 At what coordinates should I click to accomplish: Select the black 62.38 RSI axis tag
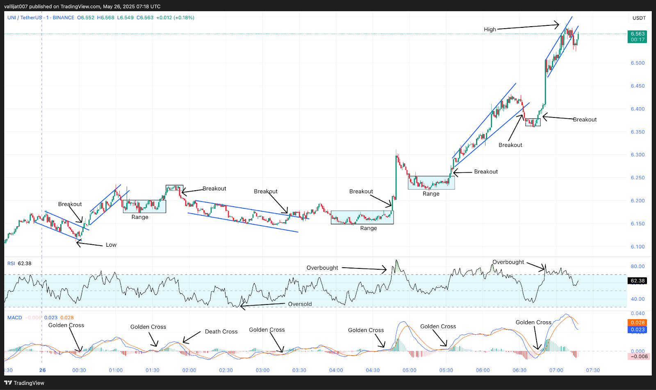(637, 281)
